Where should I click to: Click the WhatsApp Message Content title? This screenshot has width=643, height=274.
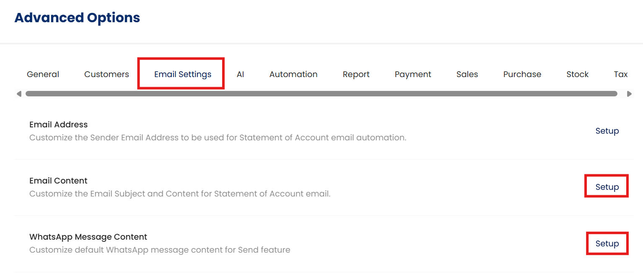[88, 237]
